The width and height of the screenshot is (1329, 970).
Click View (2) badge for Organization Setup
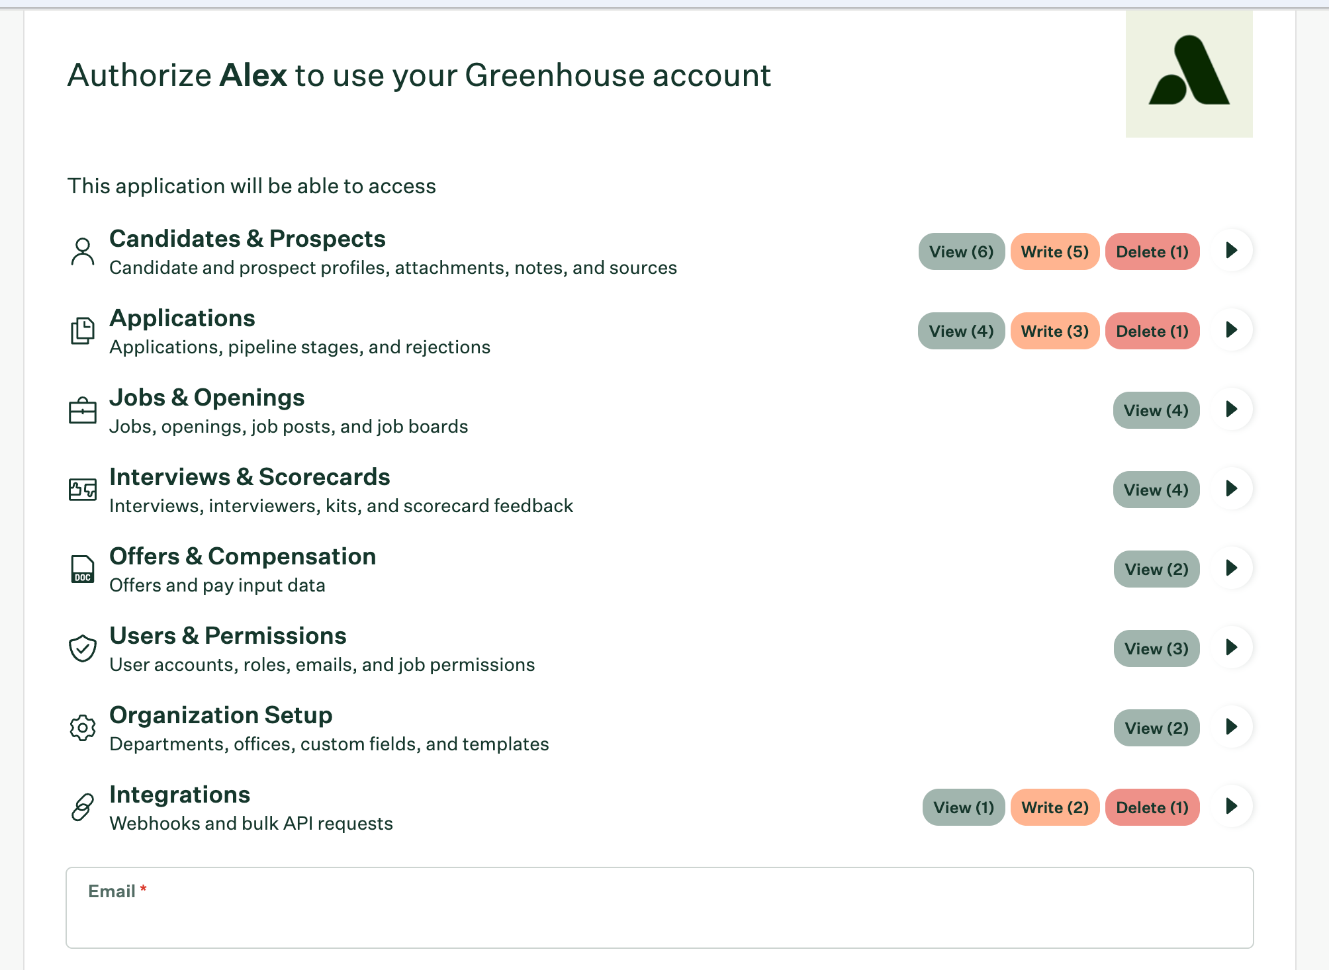[1157, 728]
